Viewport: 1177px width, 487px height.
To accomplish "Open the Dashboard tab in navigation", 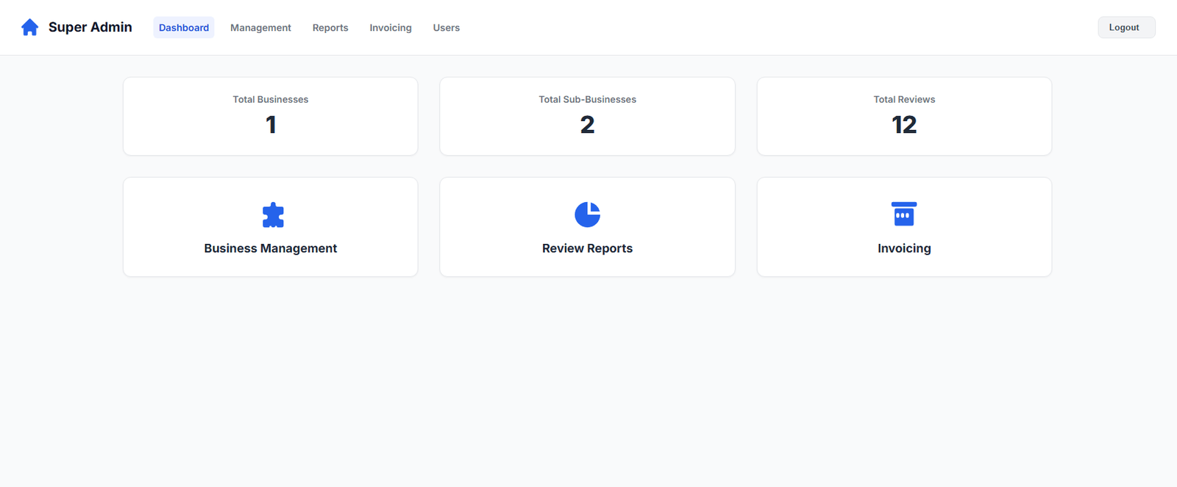I will coord(184,28).
